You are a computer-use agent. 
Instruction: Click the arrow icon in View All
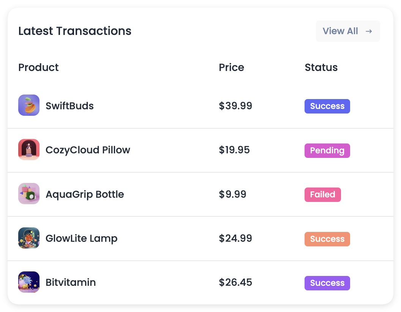[x=369, y=31]
